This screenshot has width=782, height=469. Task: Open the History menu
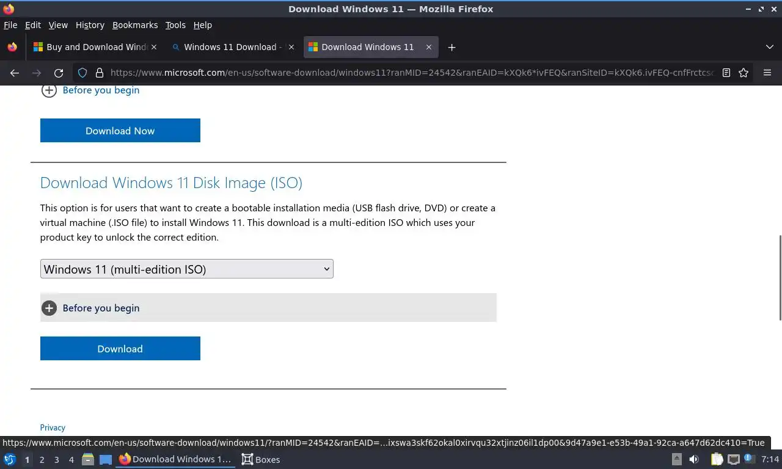coord(90,25)
